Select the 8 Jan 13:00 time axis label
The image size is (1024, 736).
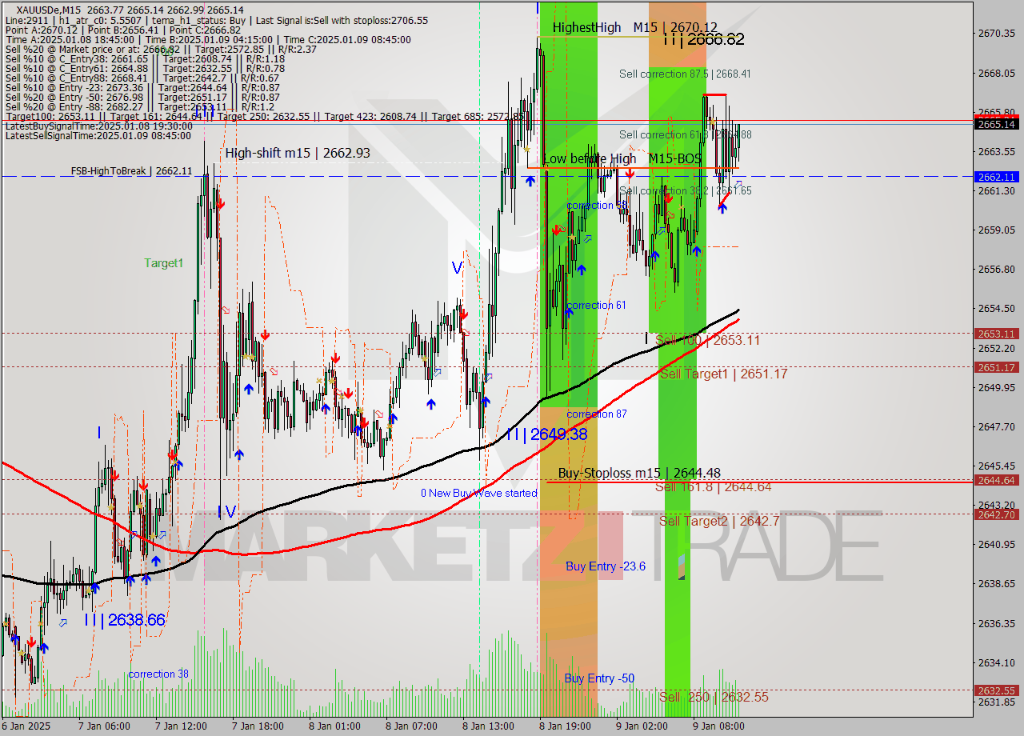pyautogui.click(x=488, y=726)
